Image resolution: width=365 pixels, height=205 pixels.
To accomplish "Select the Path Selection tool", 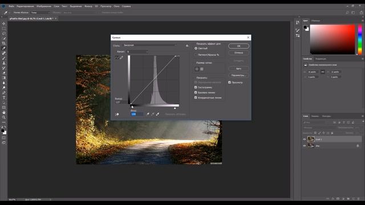I will [x=4, y=102].
